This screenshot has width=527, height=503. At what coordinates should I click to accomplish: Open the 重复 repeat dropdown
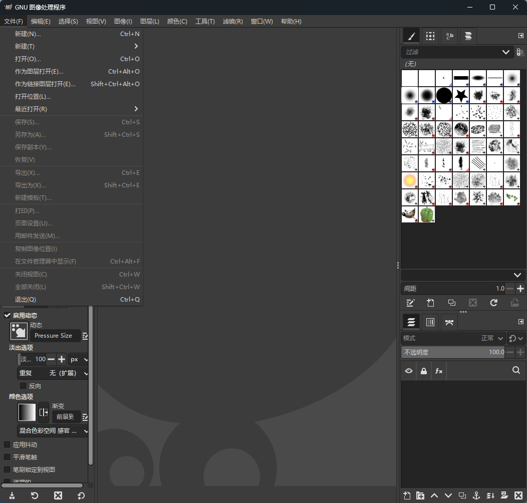(x=53, y=373)
